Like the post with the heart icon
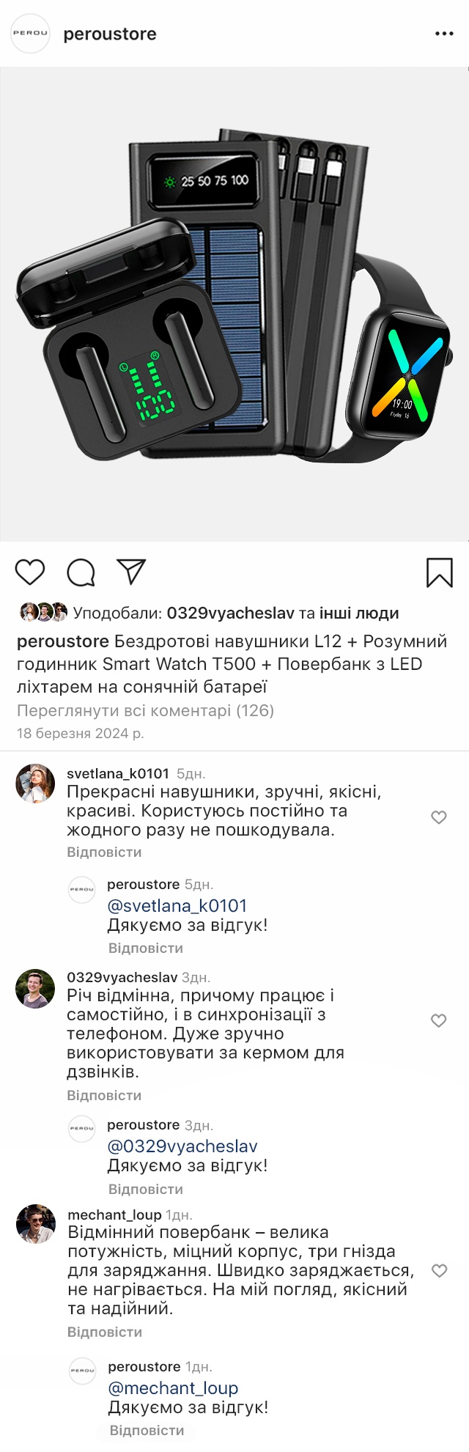 coord(30,572)
